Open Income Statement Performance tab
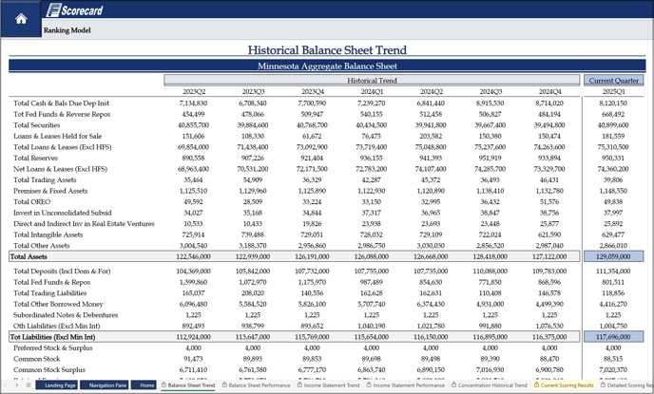This screenshot has width=654, height=394. point(405,385)
